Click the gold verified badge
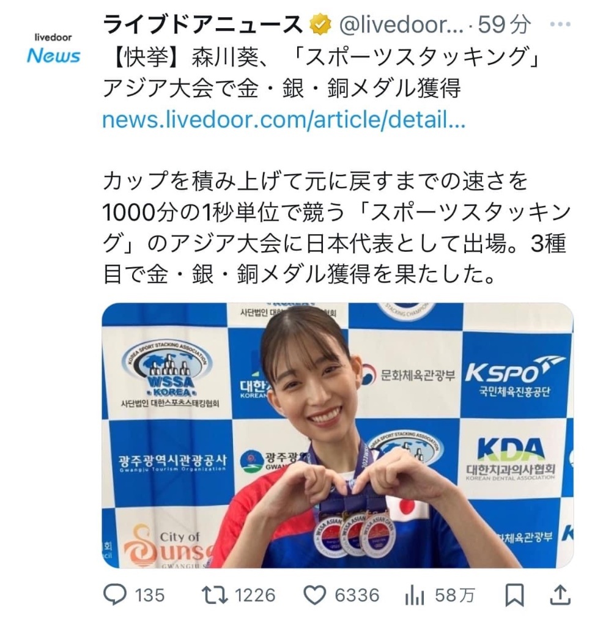This screenshot has height=626, width=592. [321, 25]
